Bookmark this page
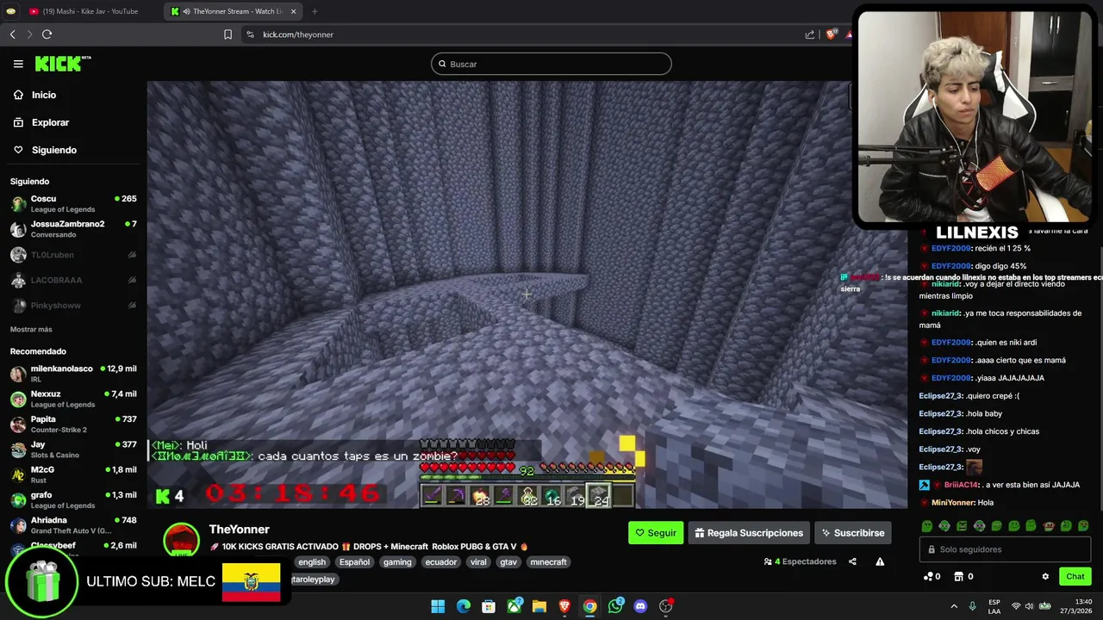 point(227,34)
